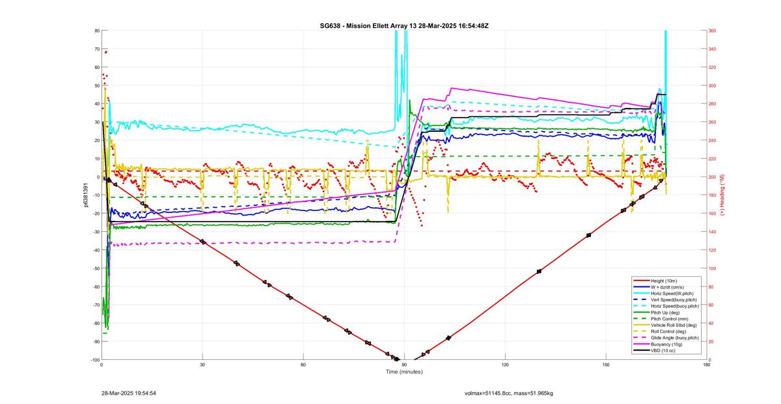Click x-axis tick label '180'

point(707,365)
